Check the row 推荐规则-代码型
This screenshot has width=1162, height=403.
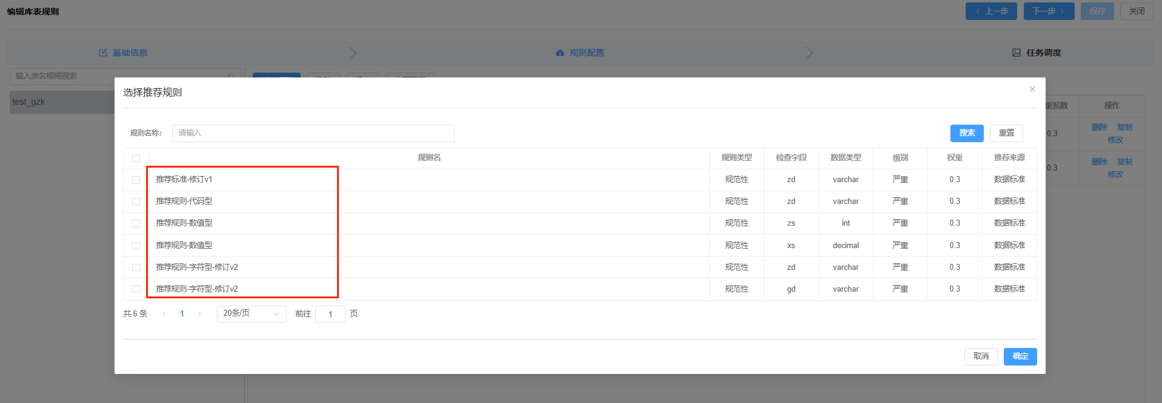[136, 202]
